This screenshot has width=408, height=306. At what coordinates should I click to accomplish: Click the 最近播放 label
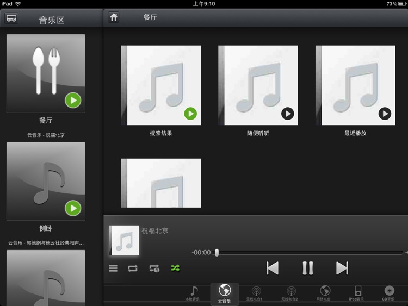coord(355,133)
